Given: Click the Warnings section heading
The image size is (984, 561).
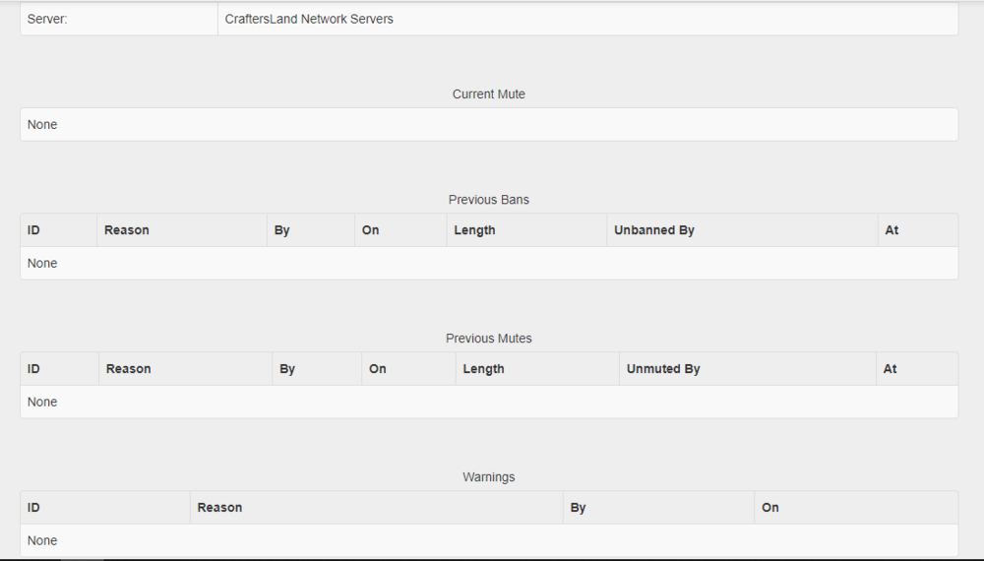Looking at the screenshot, I should pos(489,477).
